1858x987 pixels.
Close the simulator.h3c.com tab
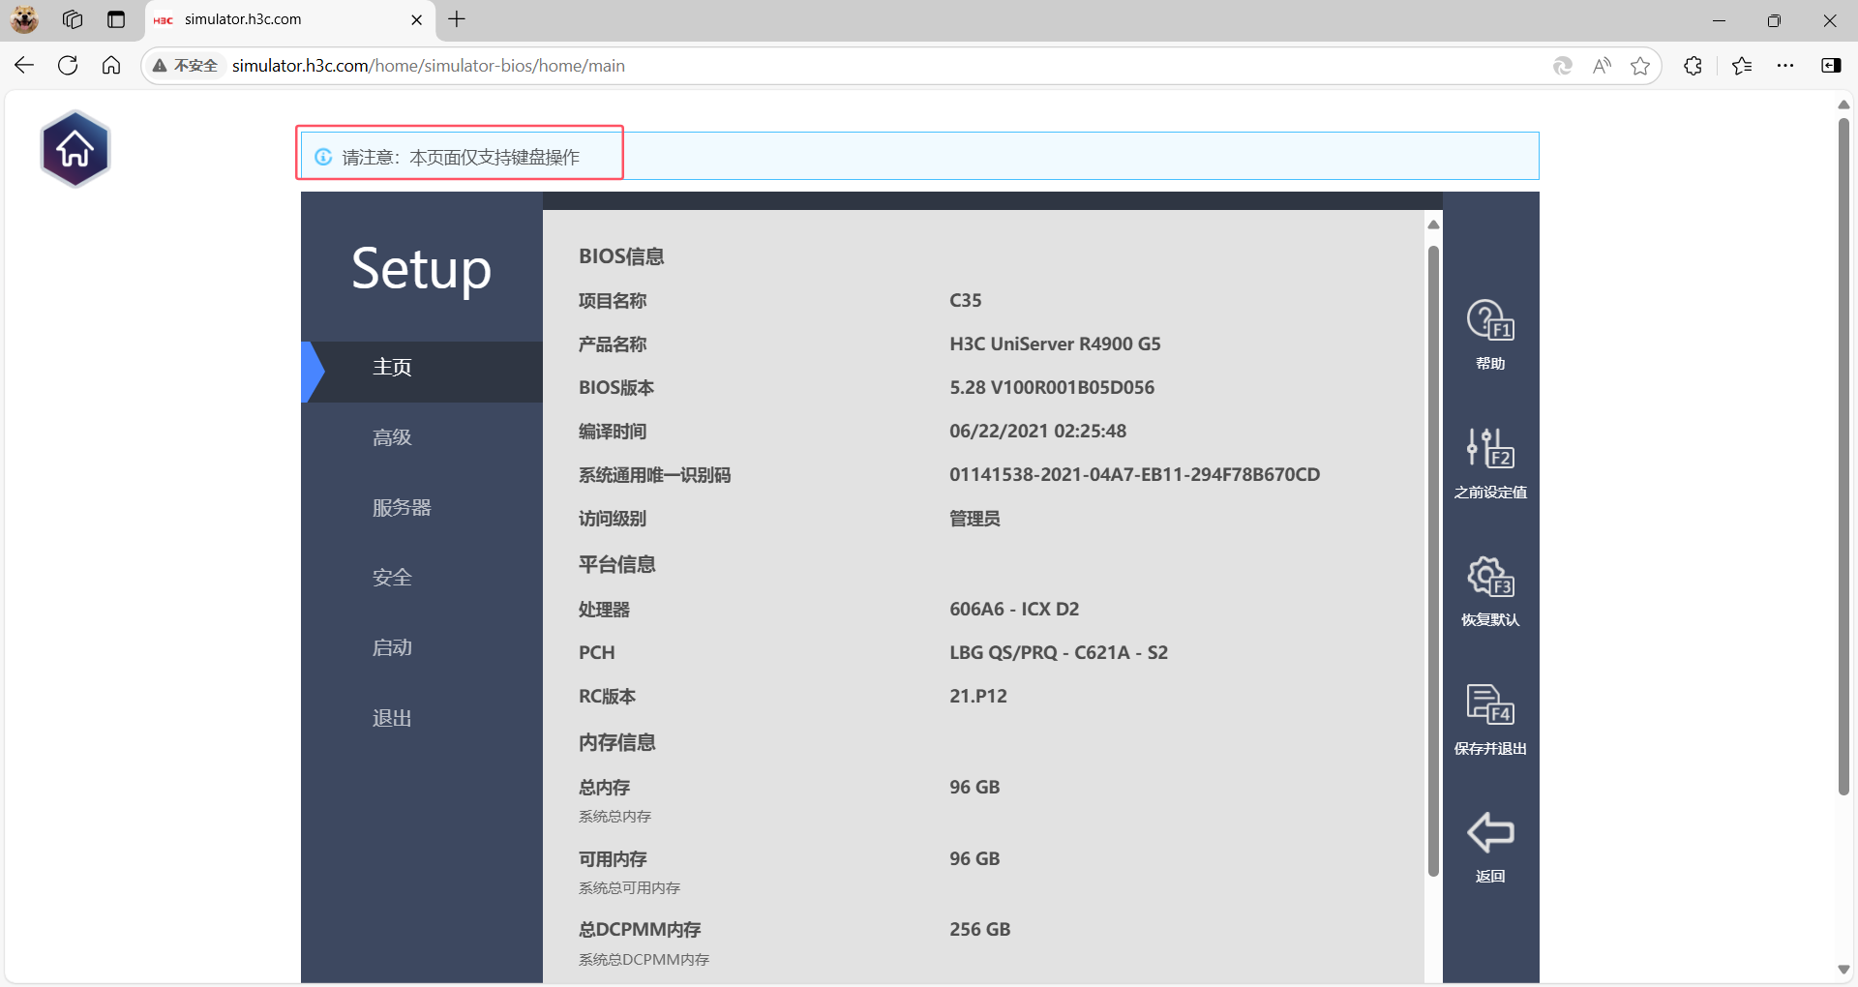[x=417, y=19]
